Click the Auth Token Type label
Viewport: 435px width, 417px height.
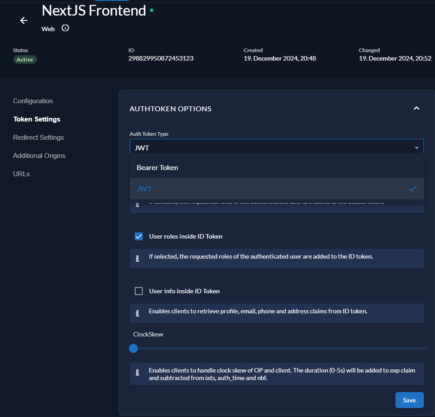pyautogui.click(x=149, y=134)
